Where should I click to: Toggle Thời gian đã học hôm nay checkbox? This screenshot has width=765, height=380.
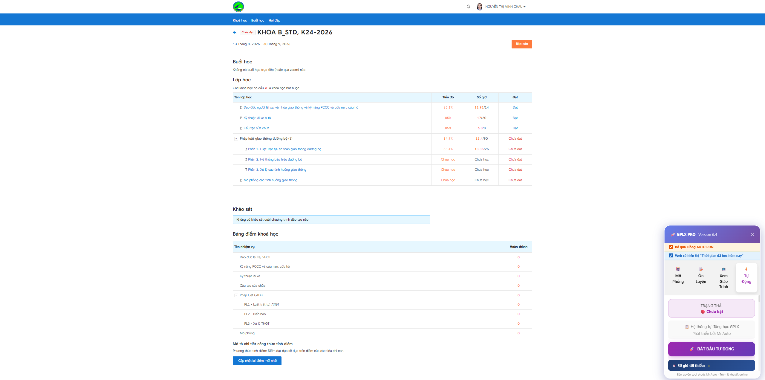[671, 256]
